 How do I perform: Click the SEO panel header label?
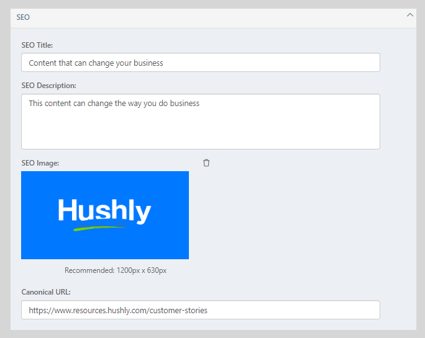click(x=23, y=17)
